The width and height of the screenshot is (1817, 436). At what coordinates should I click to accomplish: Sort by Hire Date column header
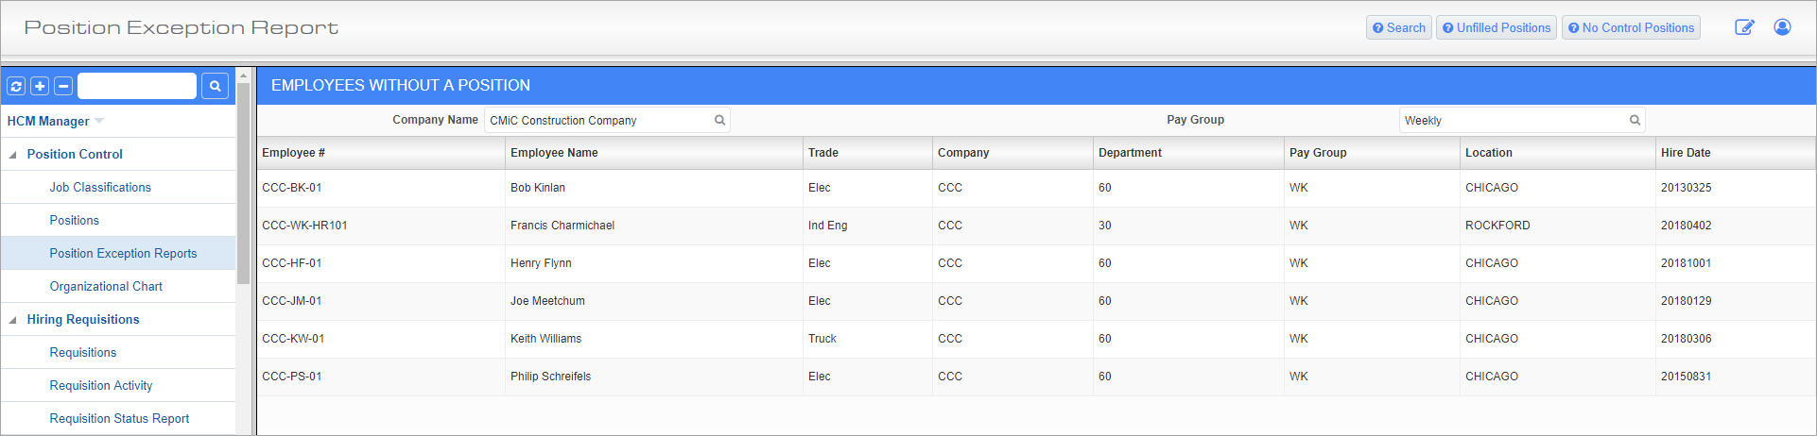[1686, 153]
